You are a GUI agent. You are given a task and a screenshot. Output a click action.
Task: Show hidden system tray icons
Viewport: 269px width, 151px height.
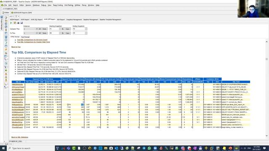(x=242, y=148)
